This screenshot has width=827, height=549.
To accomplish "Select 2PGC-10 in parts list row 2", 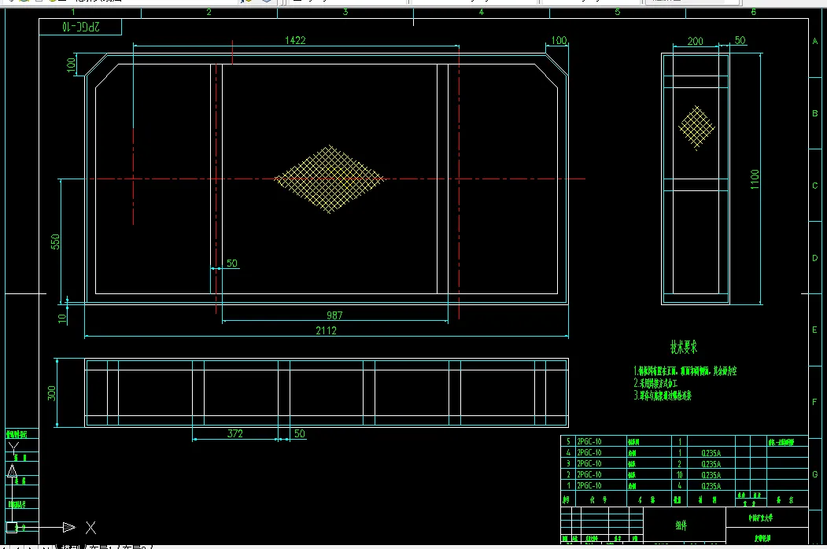I will coord(589,474).
